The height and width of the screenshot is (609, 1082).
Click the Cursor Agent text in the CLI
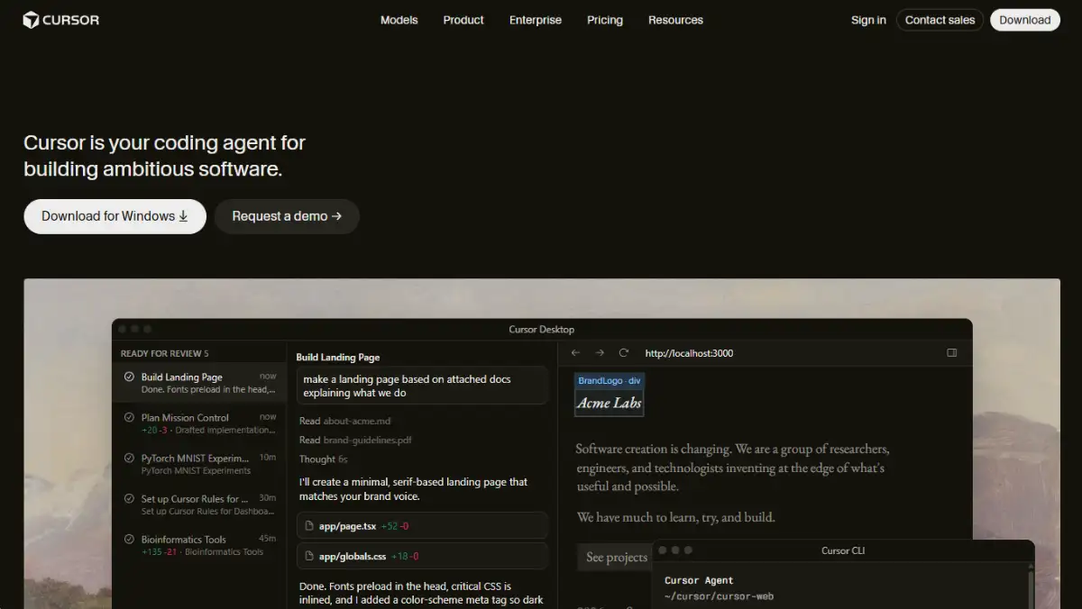coord(699,580)
